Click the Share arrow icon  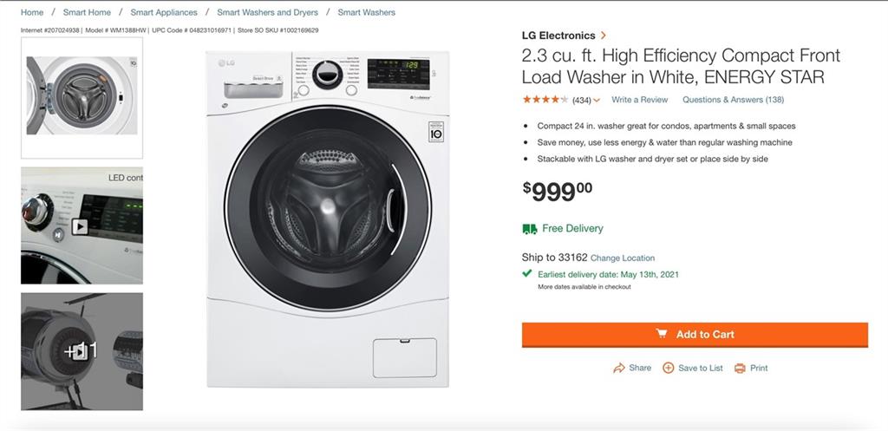click(619, 368)
